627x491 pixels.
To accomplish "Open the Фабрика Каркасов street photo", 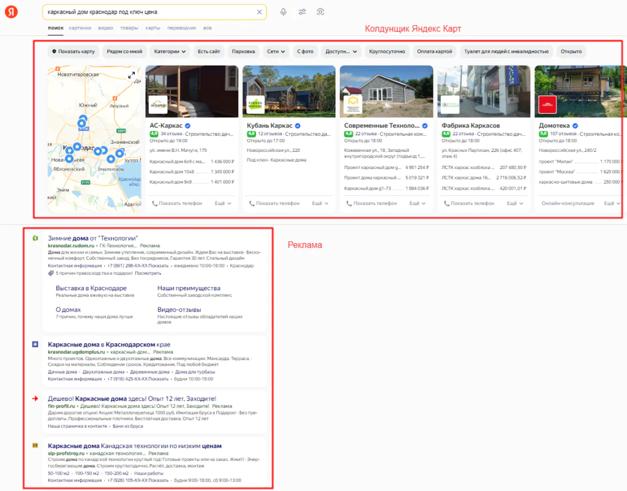I will tap(484, 91).
